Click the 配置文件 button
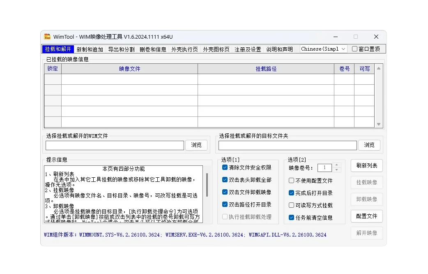This screenshot has height=274, width=428. [367, 216]
